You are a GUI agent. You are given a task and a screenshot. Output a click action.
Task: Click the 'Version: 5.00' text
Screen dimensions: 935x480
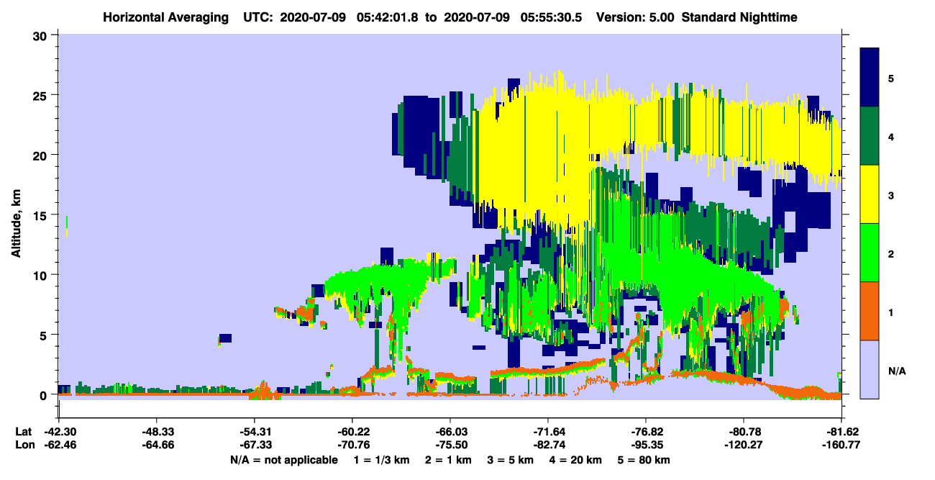tap(634, 17)
